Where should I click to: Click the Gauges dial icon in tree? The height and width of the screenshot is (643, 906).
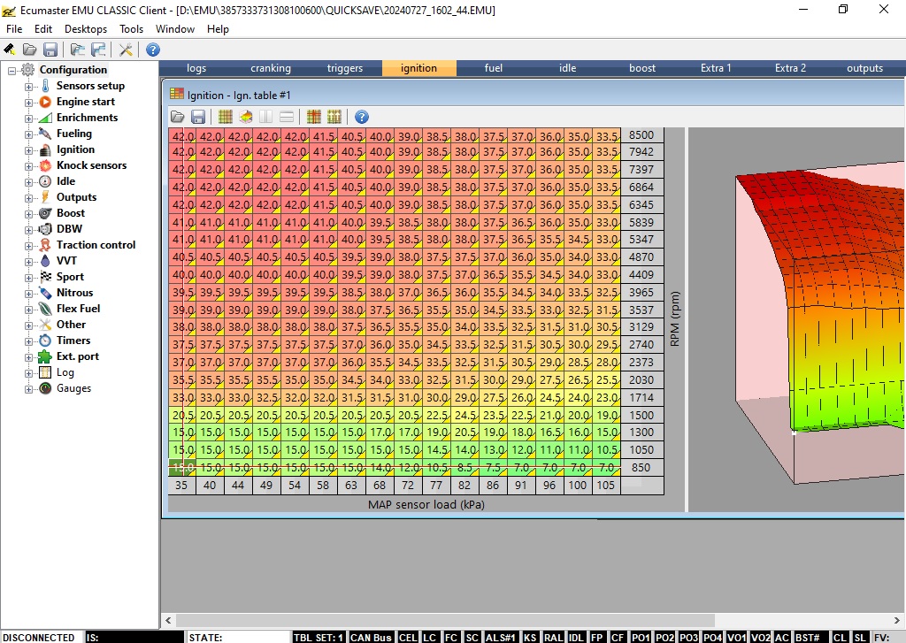click(46, 388)
